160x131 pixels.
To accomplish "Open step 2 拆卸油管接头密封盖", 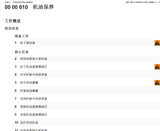I will tap(87, 59).
